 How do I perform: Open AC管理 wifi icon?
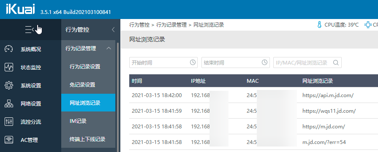[x=9, y=140]
